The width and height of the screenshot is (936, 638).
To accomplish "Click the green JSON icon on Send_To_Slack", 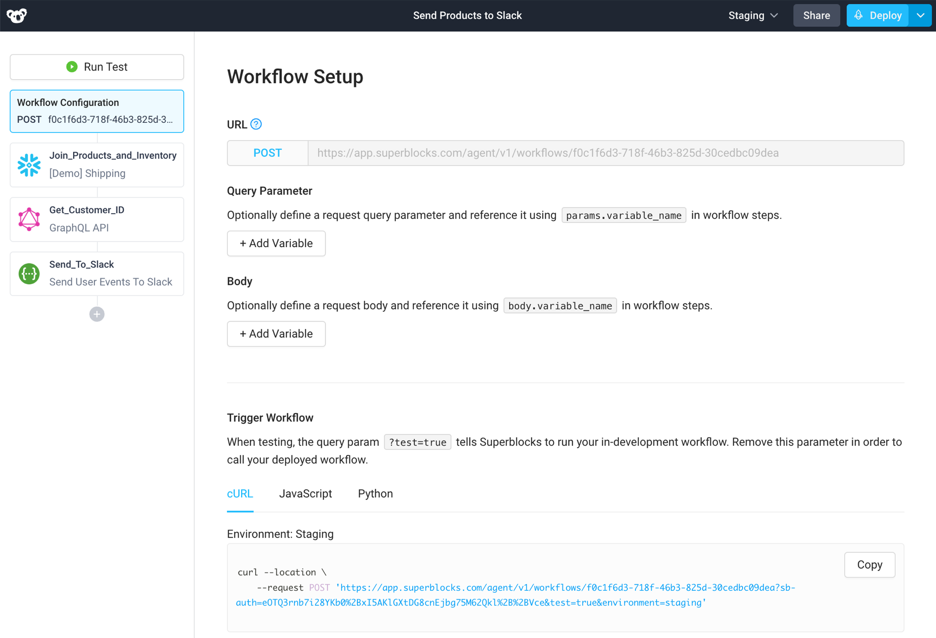I will coord(29,273).
